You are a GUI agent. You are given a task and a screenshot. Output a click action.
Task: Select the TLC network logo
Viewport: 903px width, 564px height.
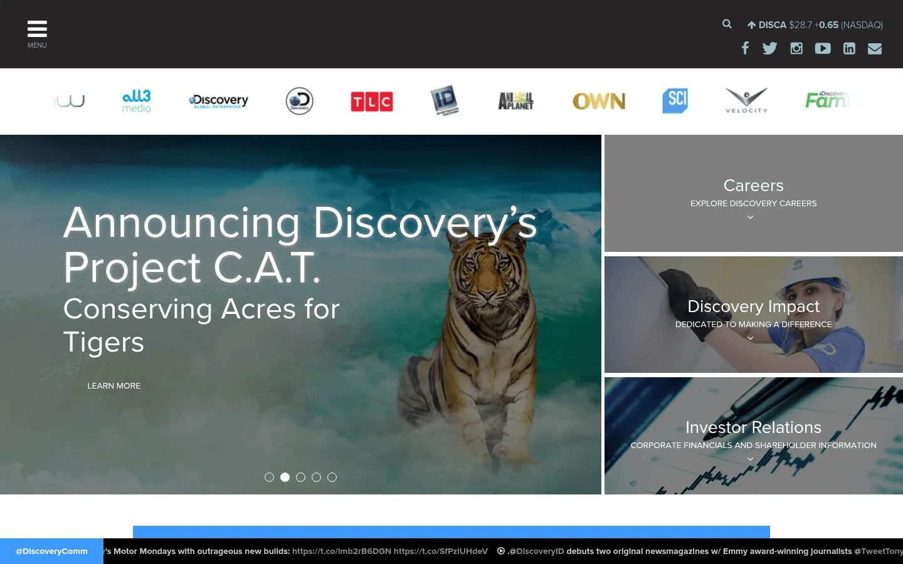[x=372, y=102]
